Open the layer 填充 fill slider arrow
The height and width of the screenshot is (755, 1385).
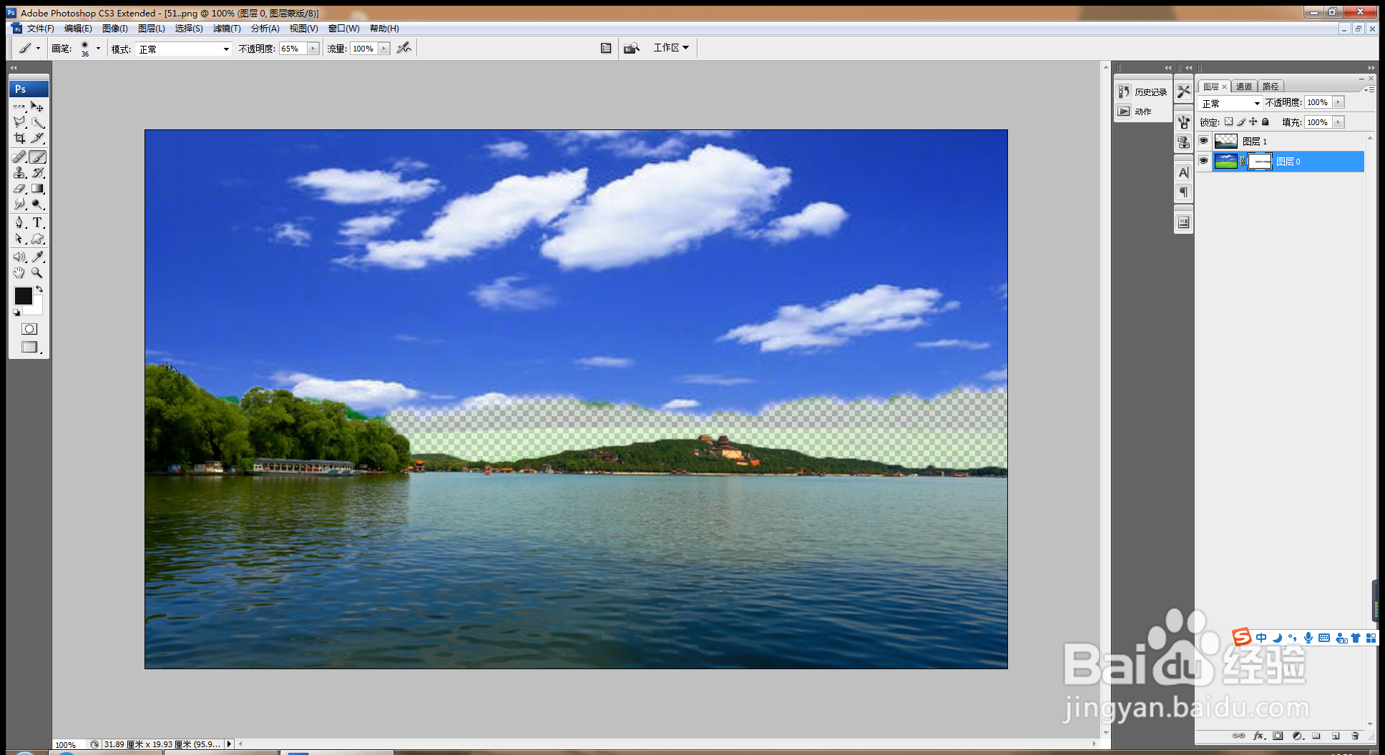1338,122
